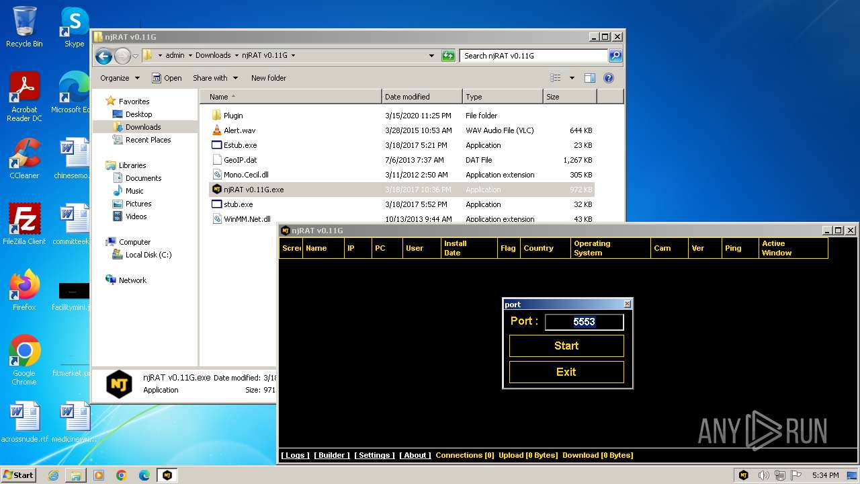Click the Port number input field
This screenshot has width=860, height=484.
(x=584, y=322)
